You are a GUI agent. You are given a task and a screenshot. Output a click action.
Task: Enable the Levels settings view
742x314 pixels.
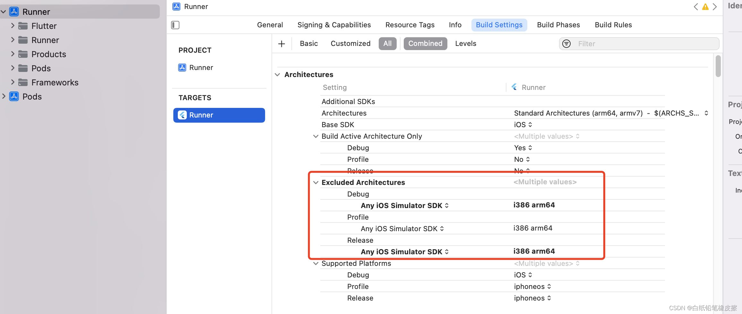pyautogui.click(x=465, y=43)
